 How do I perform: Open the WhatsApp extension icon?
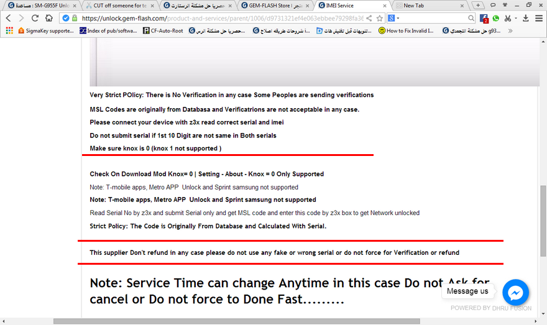coord(496,18)
